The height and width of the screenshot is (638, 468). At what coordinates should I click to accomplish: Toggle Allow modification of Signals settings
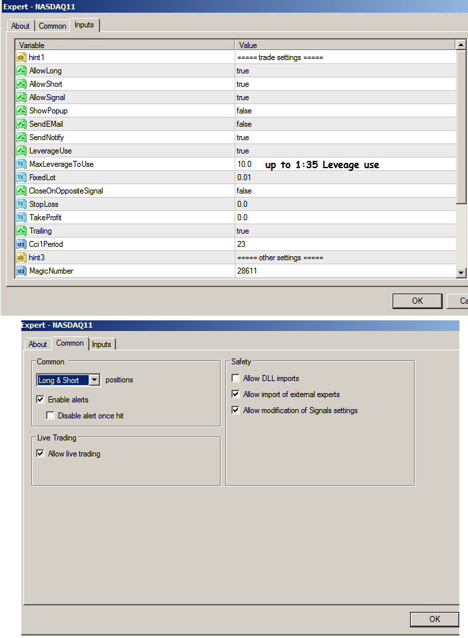[x=235, y=410]
